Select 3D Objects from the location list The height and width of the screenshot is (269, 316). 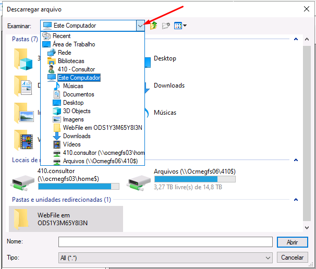pyautogui.click(x=77, y=111)
